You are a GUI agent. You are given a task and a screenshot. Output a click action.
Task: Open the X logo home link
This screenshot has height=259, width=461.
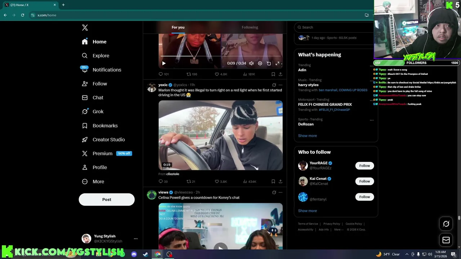pyautogui.click(x=85, y=28)
